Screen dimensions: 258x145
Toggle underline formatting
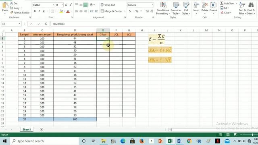(x=44, y=11)
